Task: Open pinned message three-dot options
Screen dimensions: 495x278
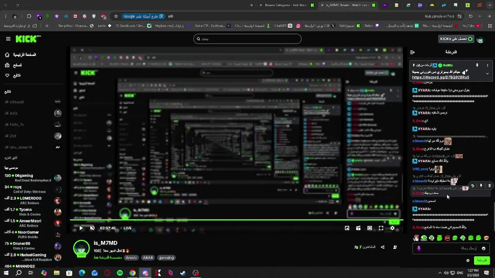Action: coord(487,66)
